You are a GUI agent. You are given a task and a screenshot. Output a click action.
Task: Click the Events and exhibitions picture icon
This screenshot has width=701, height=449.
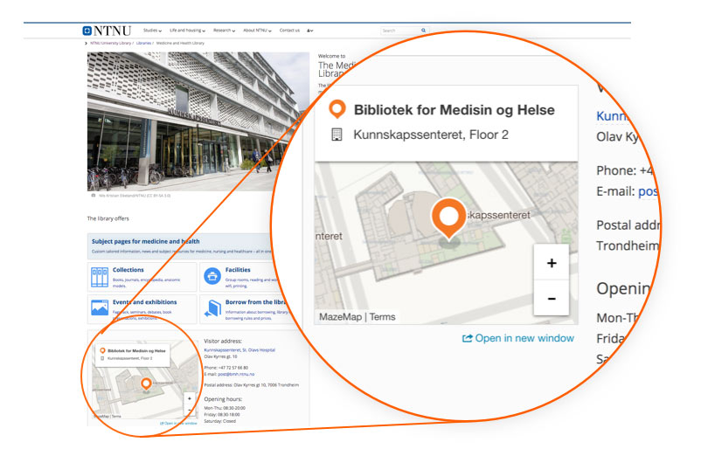(100, 307)
